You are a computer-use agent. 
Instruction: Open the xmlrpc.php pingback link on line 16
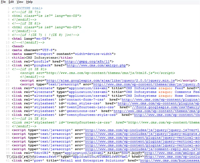tap(96, 65)
